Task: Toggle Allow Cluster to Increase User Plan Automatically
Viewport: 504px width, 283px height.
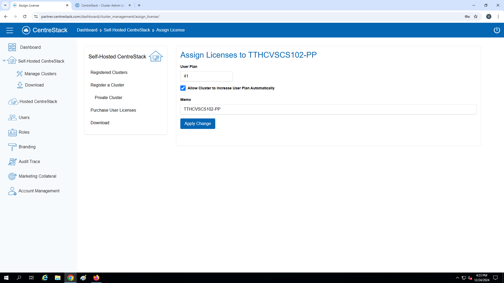Action: pyautogui.click(x=183, y=88)
